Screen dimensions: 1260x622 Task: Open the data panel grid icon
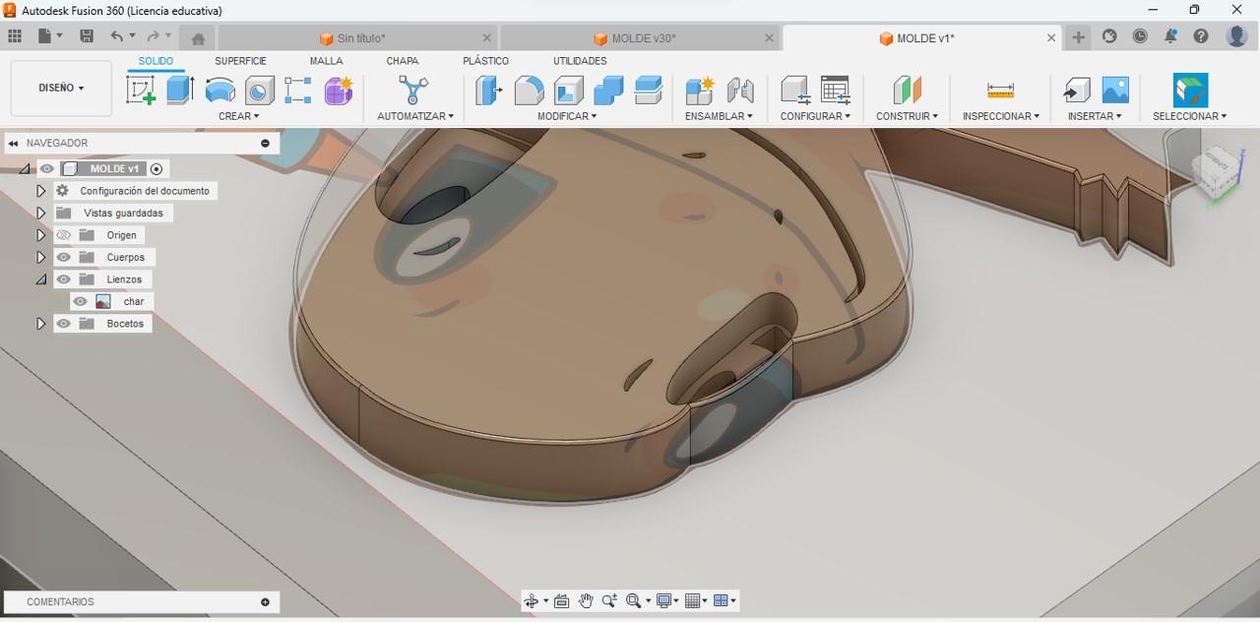(15, 36)
